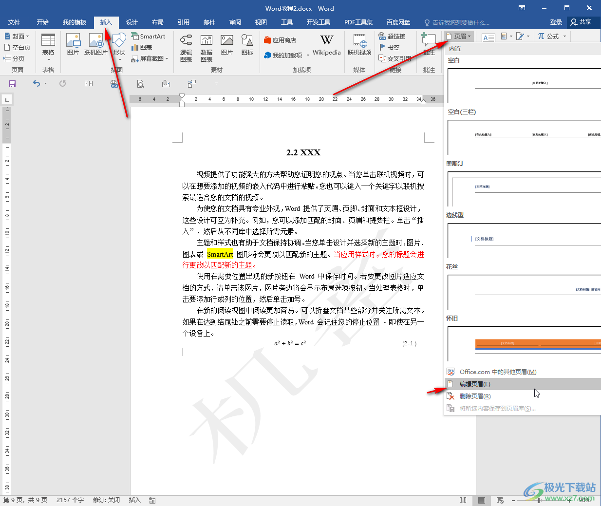The width and height of the screenshot is (601, 506).
Task: Collapse the 页眉 header dropdown
Action: (x=458, y=37)
